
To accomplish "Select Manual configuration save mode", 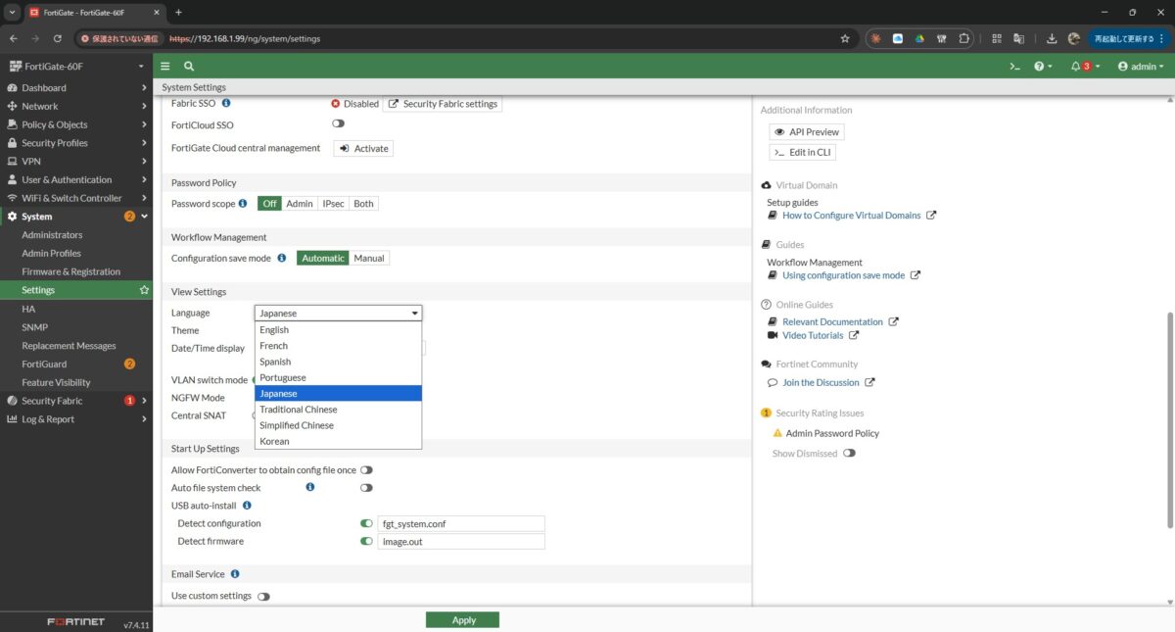I will (369, 259).
